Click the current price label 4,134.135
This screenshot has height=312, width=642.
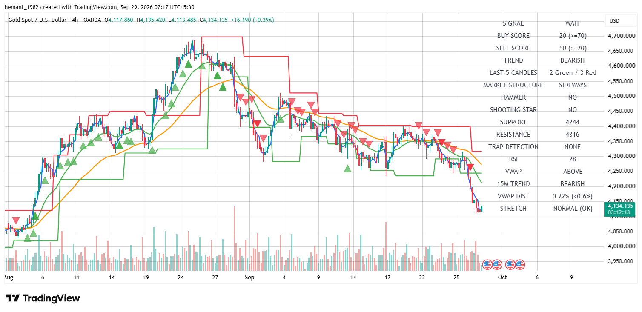coord(619,206)
